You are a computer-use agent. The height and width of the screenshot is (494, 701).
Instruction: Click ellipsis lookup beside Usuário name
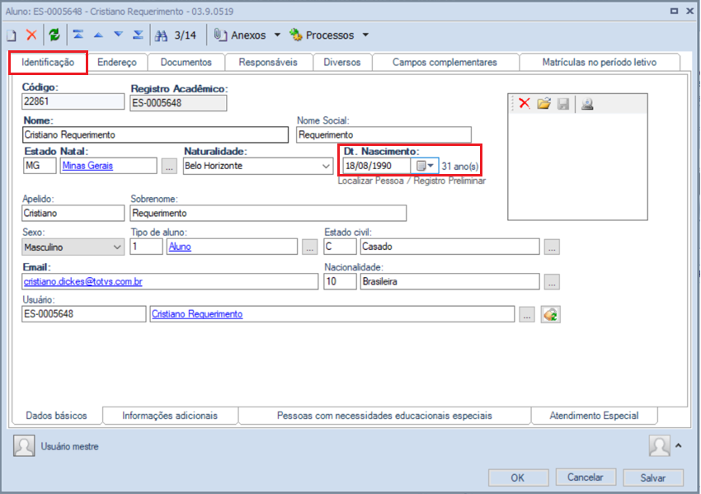pyautogui.click(x=527, y=314)
